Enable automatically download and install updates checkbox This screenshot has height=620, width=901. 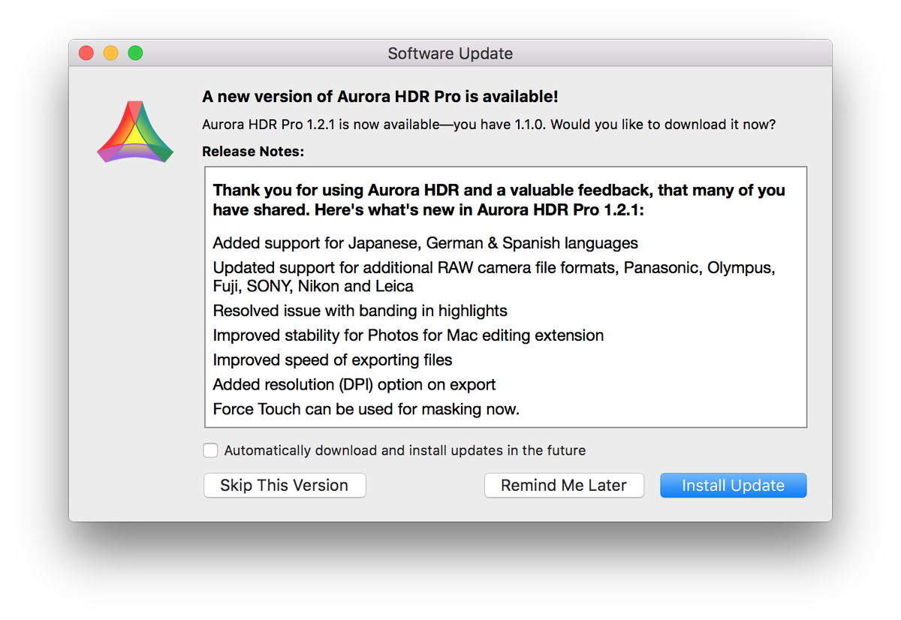(211, 450)
